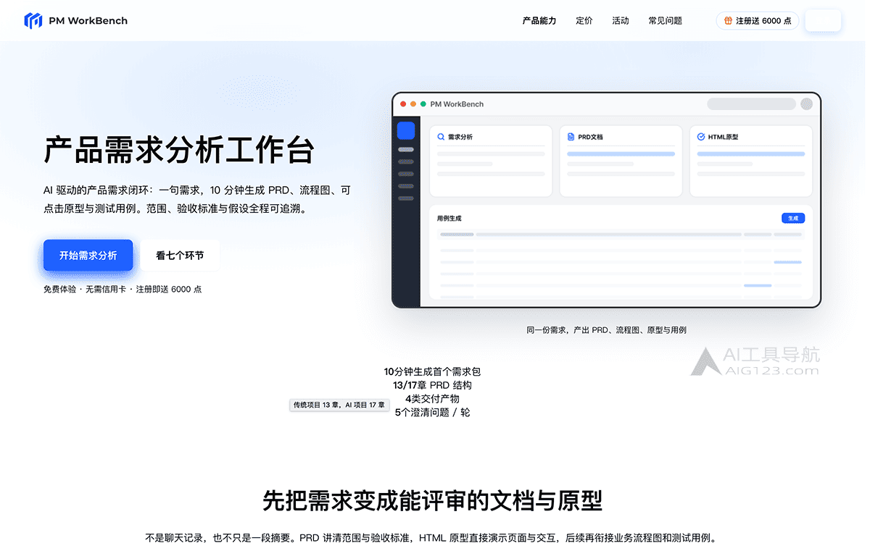870x543 pixels.
Task: Click the blue 生成 button in the preview
Action: (793, 218)
